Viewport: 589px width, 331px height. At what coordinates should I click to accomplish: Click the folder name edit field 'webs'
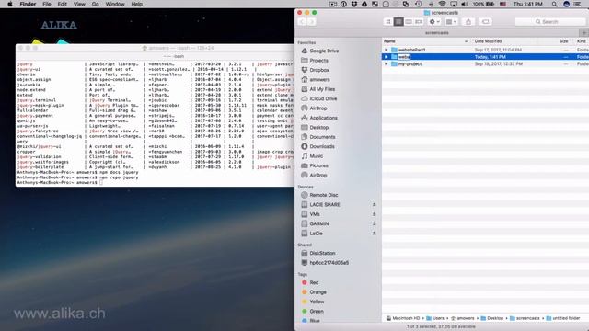click(404, 57)
